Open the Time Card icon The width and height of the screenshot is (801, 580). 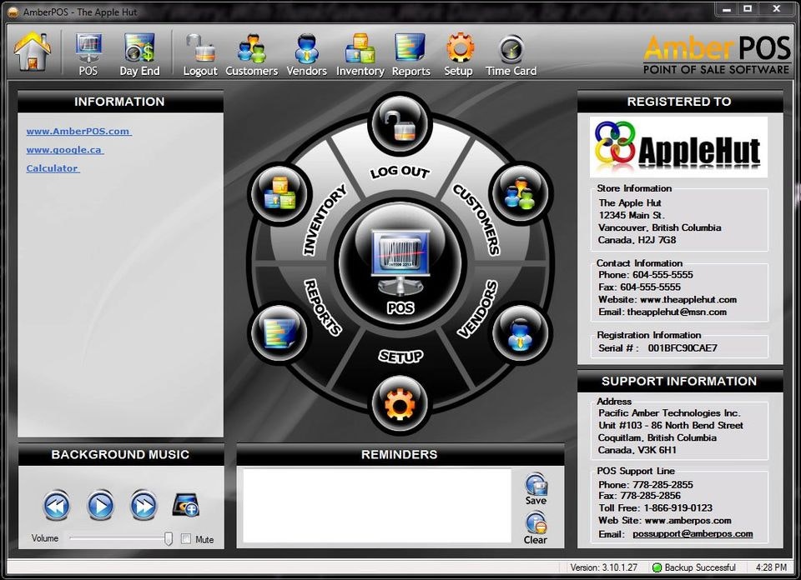tap(510, 50)
